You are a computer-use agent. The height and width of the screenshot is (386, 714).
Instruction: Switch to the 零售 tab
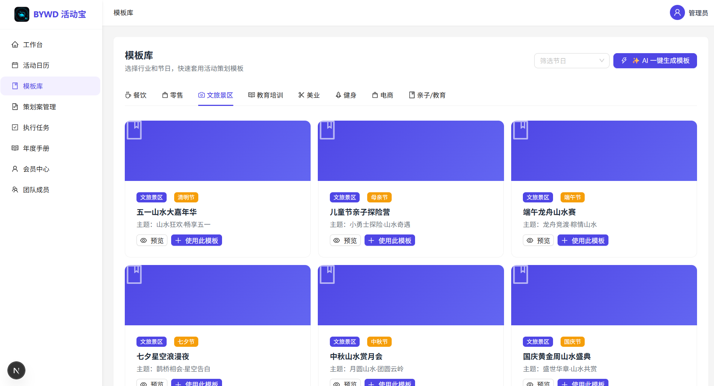[x=172, y=95]
